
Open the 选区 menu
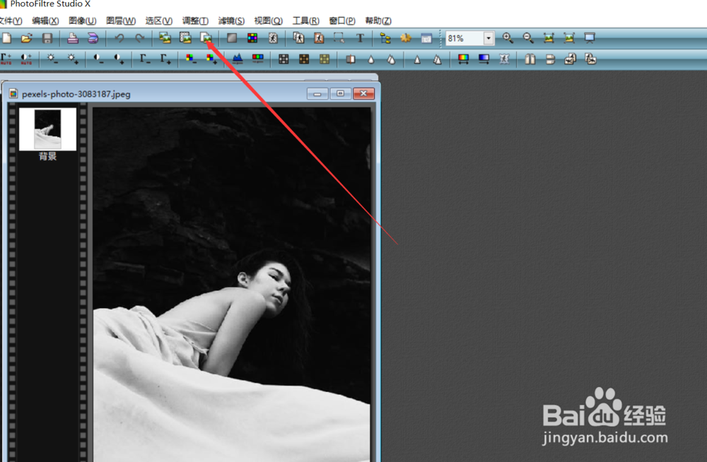(x=158, y=20)
